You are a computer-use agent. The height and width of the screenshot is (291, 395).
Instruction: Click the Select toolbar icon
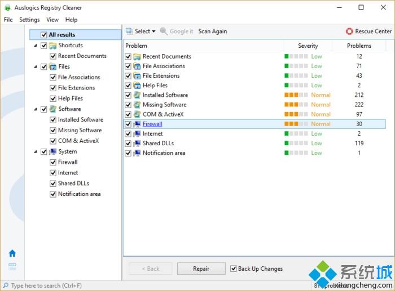tap(129, 32)
